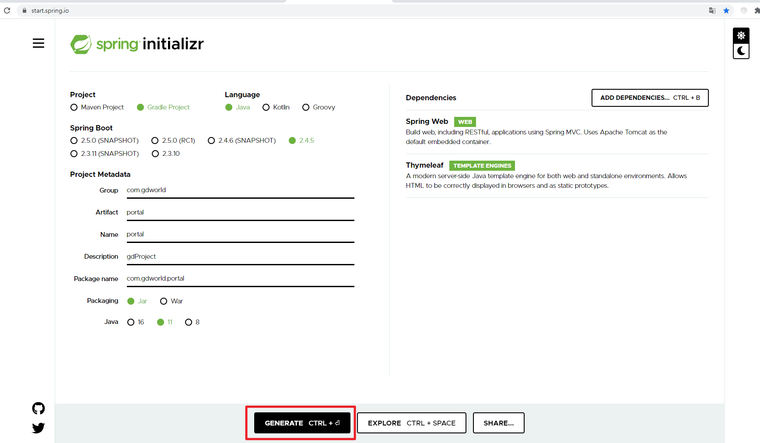Viewport: 760px width, 443px height.
Task: Click the Description input field
Action: click(x=240, y=257)
